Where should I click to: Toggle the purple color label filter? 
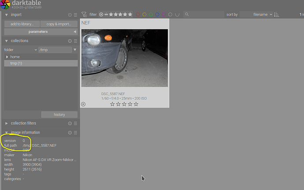coord(164,15)
